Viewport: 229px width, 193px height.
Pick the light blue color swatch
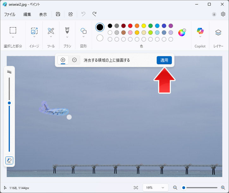[157, 32]
